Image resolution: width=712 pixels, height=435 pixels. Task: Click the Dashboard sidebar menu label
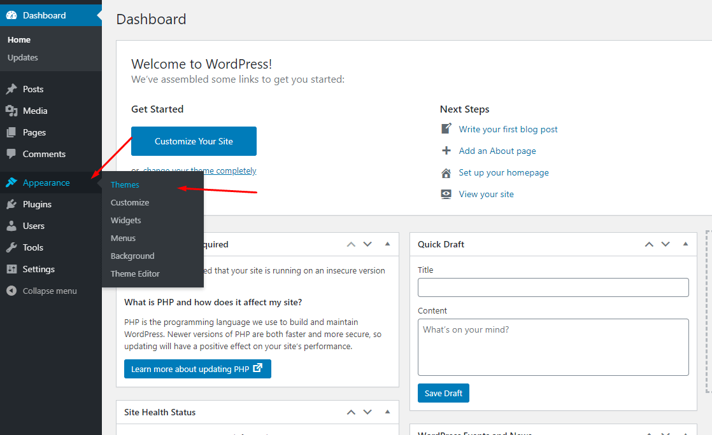click(45, 15)
